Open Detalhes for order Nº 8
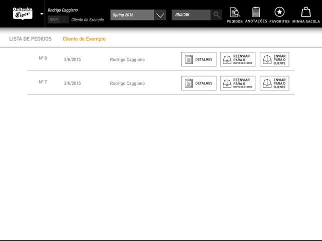Viewport: 322px width, 241px height. (x=199, y=59)
